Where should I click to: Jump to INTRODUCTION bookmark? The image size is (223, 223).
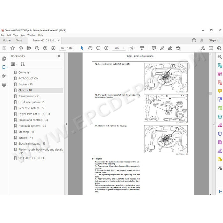[x=28, y=78]
